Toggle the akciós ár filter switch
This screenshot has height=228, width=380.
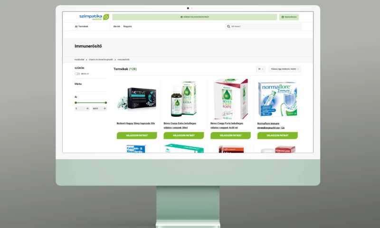[x=77, y=74]
